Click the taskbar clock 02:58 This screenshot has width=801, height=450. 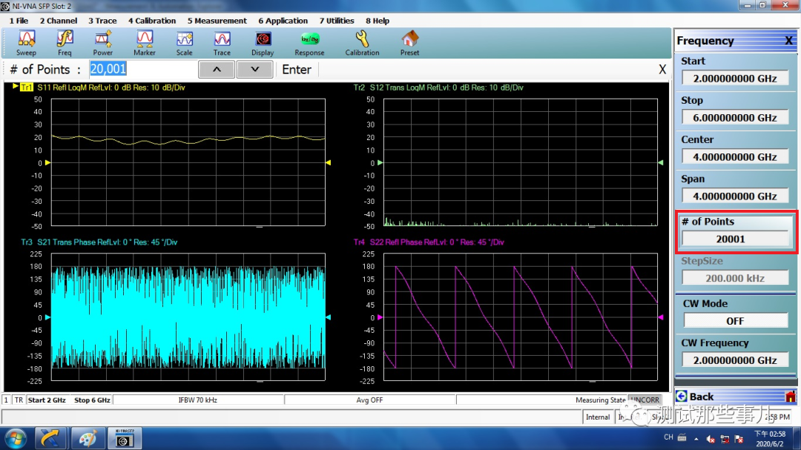pos(769,440)
